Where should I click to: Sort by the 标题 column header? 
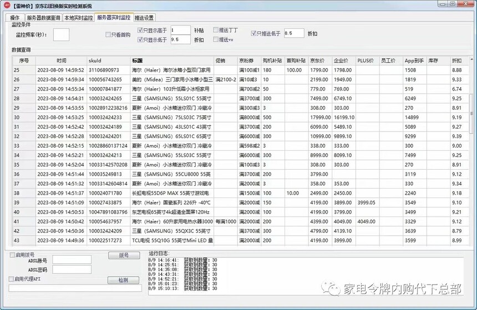[x=172, y=60]
